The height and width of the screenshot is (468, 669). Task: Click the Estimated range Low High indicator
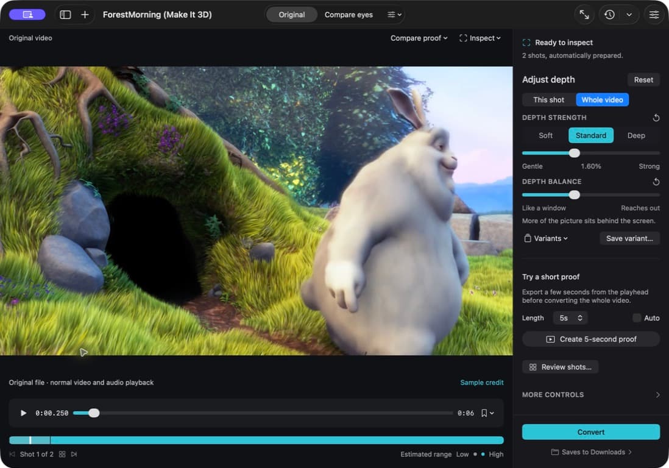[452, 455]
